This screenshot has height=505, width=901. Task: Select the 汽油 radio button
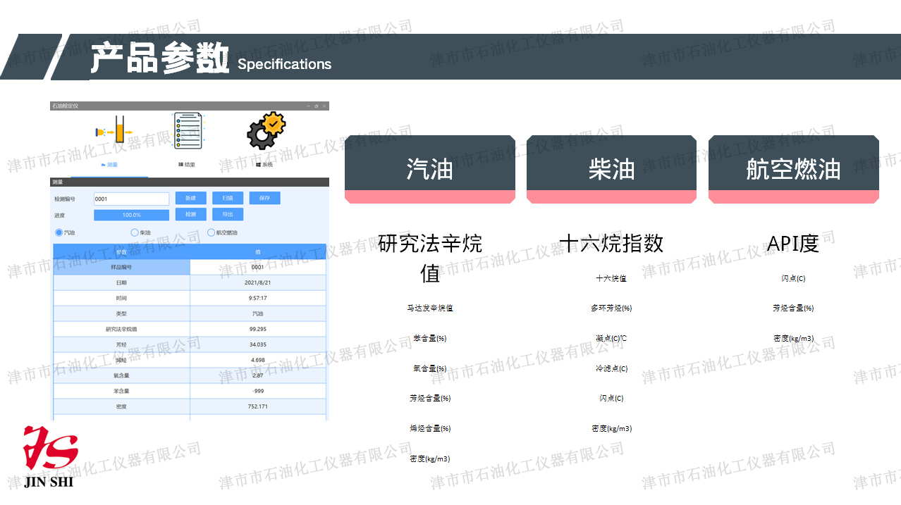click(x=59, y=232)
